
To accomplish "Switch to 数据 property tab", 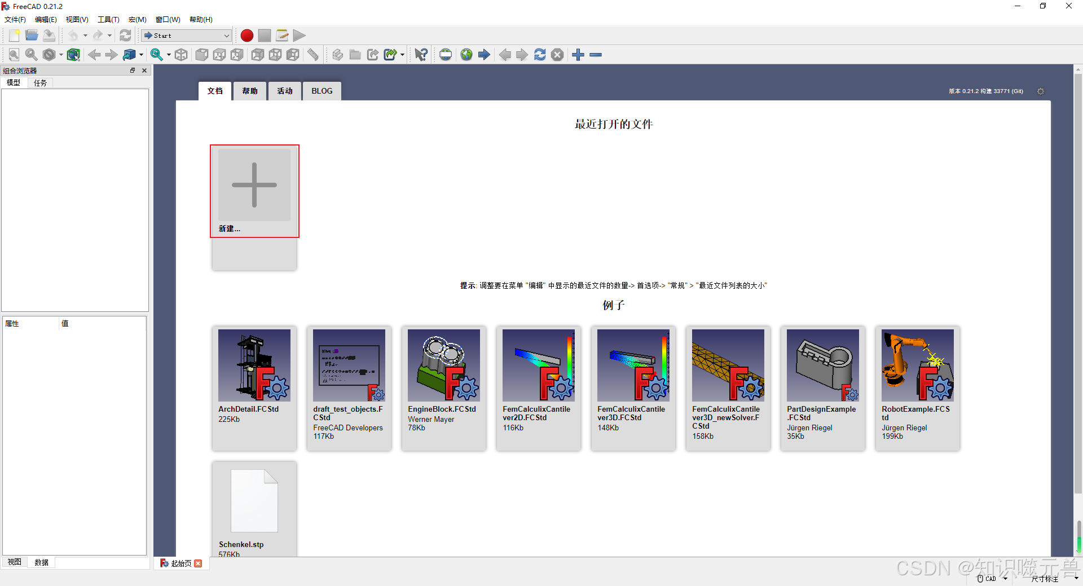I will [41, 562].
